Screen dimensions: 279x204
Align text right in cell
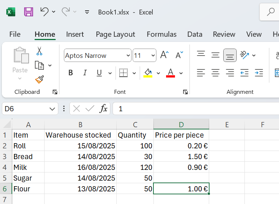[230, 73]
